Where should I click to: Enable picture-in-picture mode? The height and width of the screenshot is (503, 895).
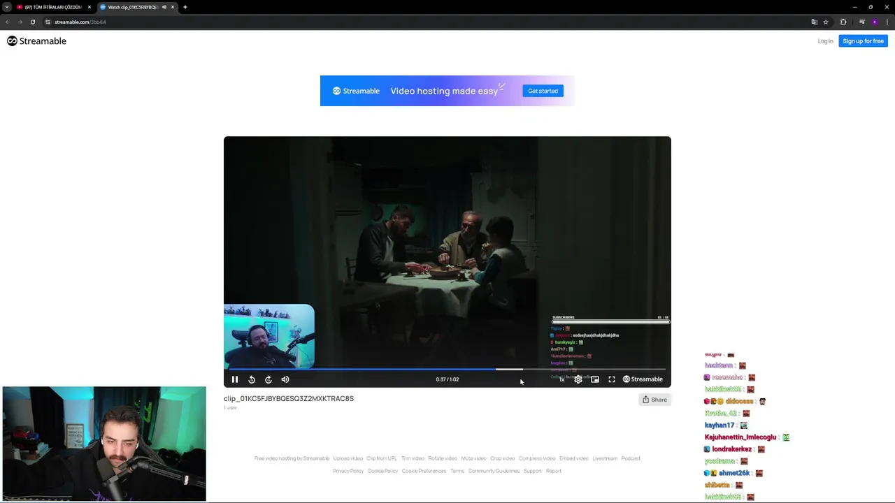(595, 379)
